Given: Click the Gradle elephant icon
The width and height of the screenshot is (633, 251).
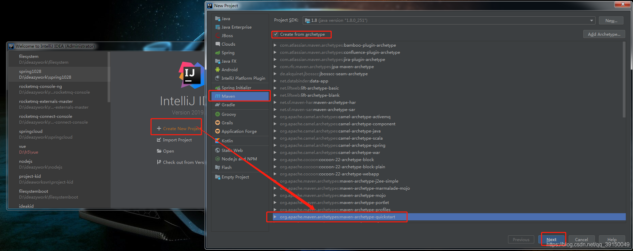Looking at the screenshot, I should tap(218, 105).
